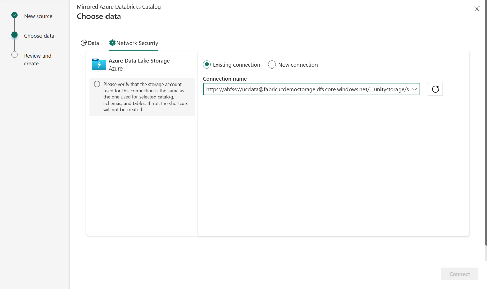Switch to the Network Security tab
The width and height of the screenshot is (487, 289).
pos(133,43)
